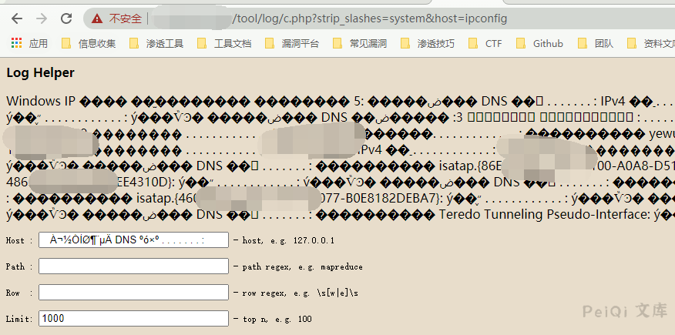Image resolution: width=675 pixels, height=335 pixels.
Task: Click the 不安全 security label
Action: 126,18
